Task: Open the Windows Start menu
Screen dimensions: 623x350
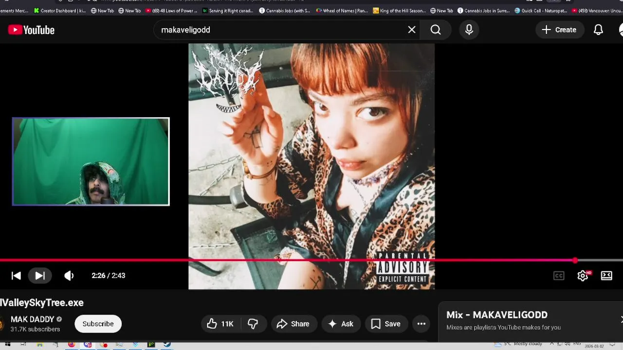Action: pyautogui.click(x=8, y=345)
